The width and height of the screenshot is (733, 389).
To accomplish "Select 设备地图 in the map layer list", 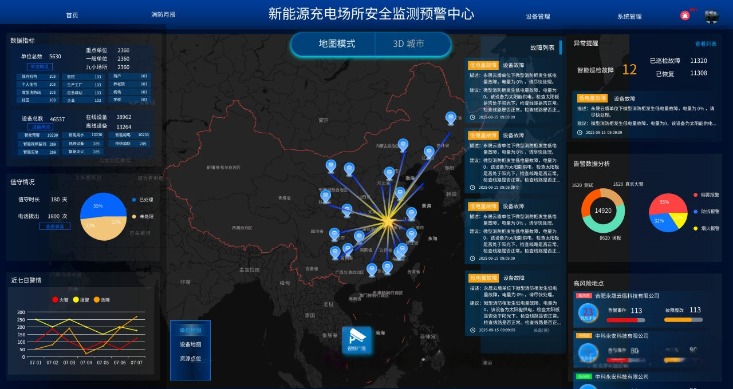I will click(190, 344).
